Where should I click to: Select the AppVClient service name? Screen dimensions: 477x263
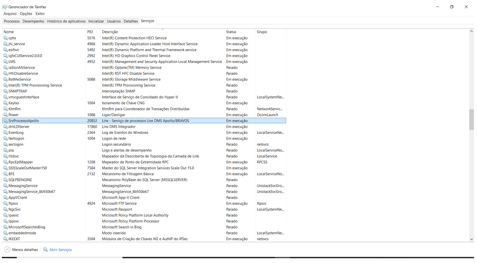(18, 198)
